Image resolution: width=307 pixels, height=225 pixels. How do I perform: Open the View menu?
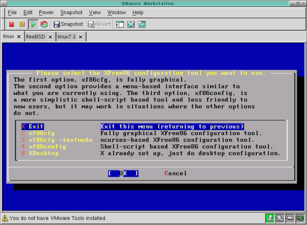(95, 12)
